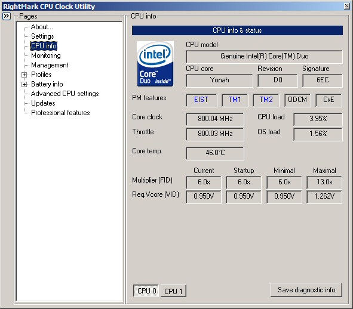The width and height of the screenshot is (353, 309).
Task: Open the Settings page
Action: [x=42, y=36]
